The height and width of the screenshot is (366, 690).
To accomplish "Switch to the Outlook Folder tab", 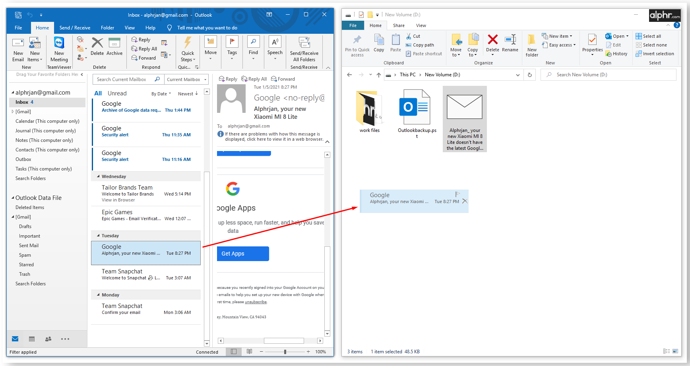I will (107, 28).
